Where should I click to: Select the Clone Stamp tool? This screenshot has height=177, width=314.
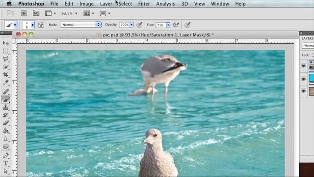click(x=5, y=107)
